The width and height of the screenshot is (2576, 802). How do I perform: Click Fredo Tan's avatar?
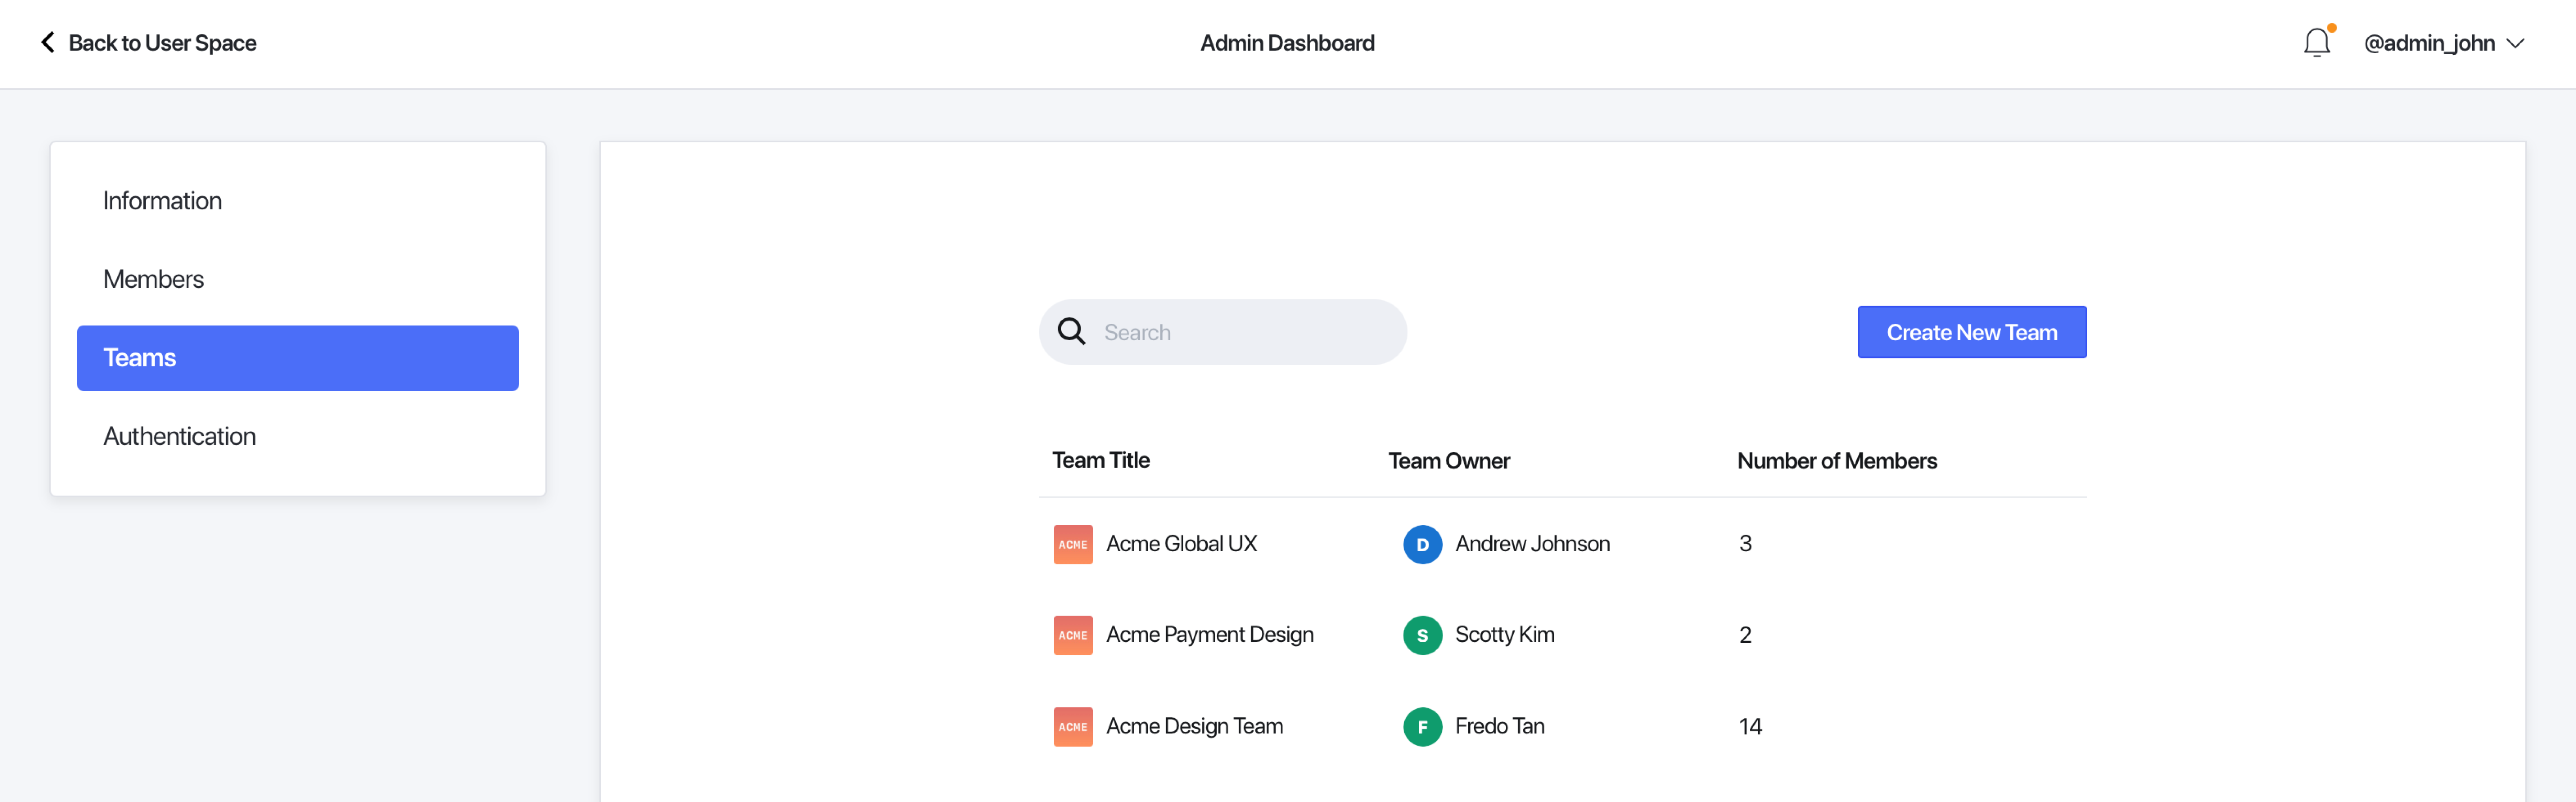pyautogui.click(x=1422, y=727)
